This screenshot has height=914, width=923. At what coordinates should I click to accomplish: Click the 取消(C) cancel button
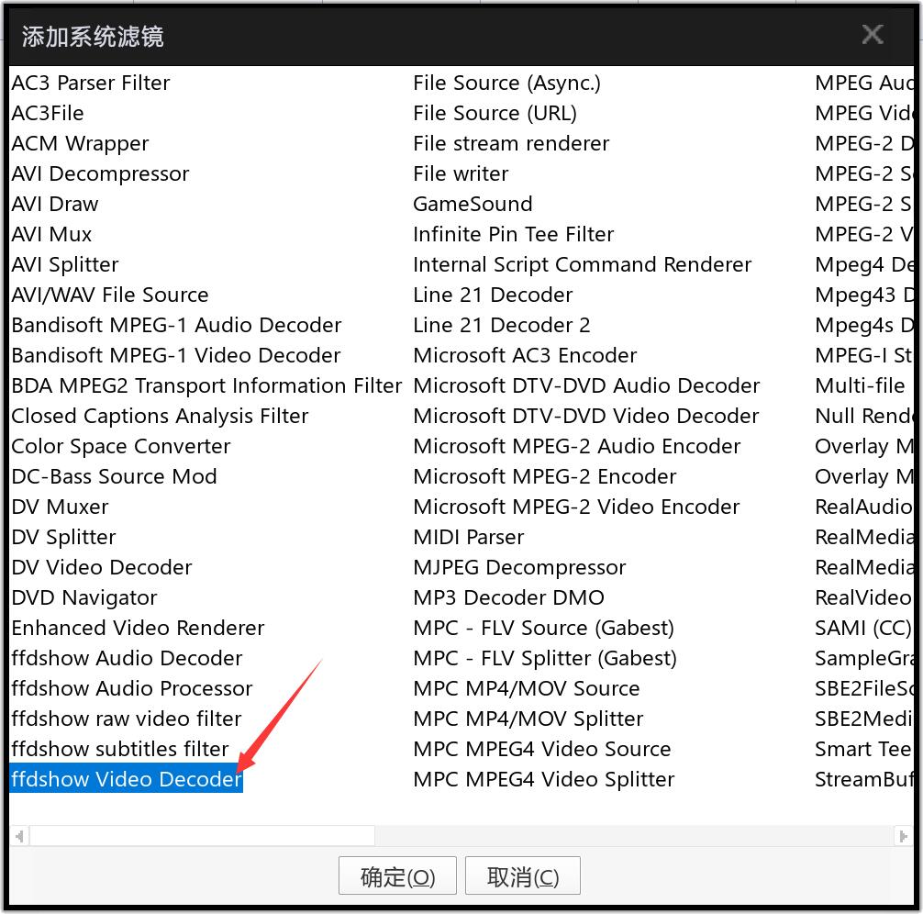[x=523, y=876]
